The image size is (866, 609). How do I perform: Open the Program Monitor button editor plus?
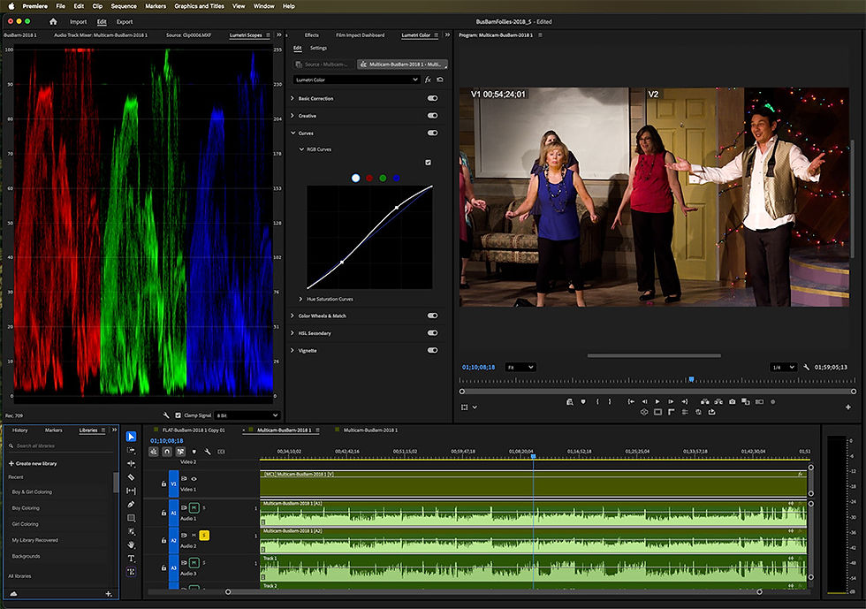coord(847,407)
